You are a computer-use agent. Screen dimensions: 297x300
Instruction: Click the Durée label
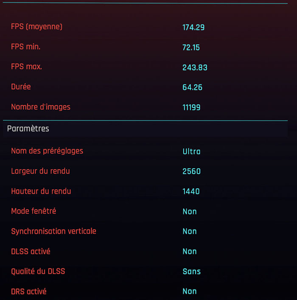(21, 87)
